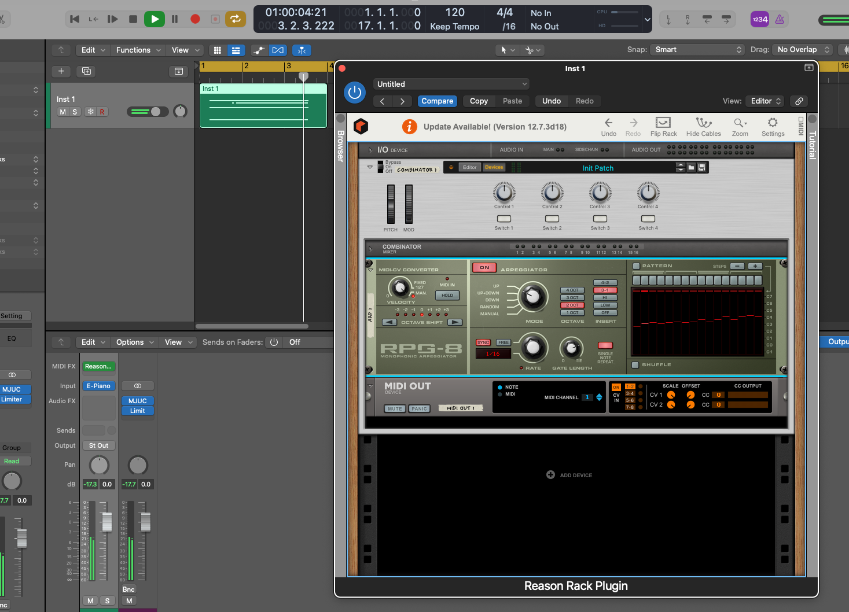Screen dimensions: 849x612
Task: Switch to grid view icon in tracks toolbar
Action: [218, 50]
